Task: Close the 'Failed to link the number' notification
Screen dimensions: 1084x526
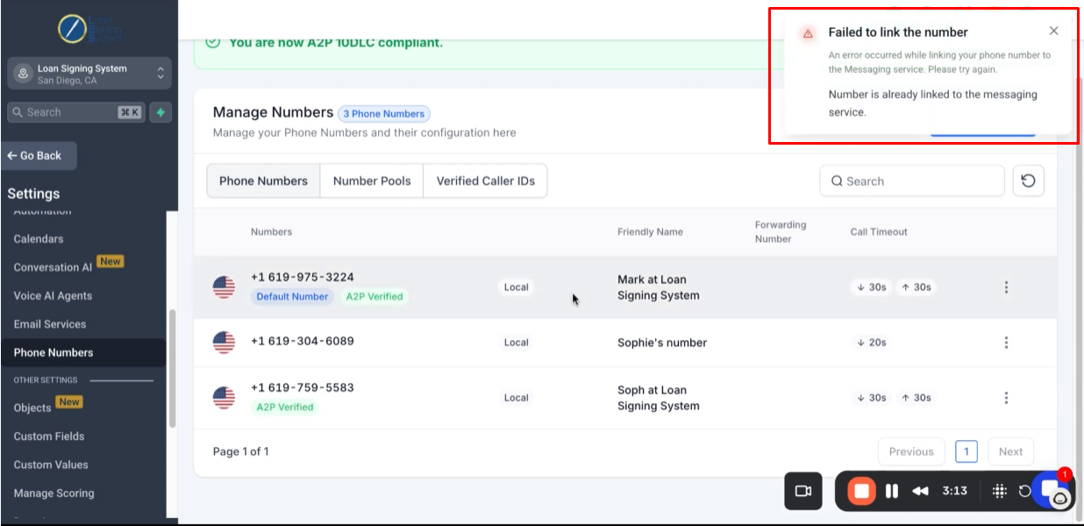Action: 1053,31
